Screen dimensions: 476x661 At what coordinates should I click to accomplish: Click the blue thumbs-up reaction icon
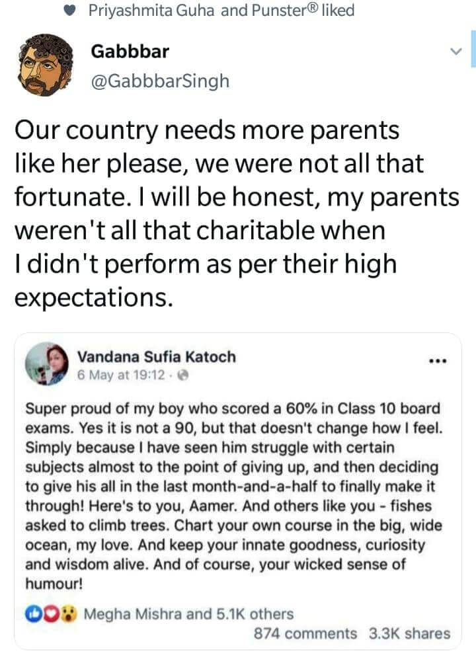(x=33, y=613)
